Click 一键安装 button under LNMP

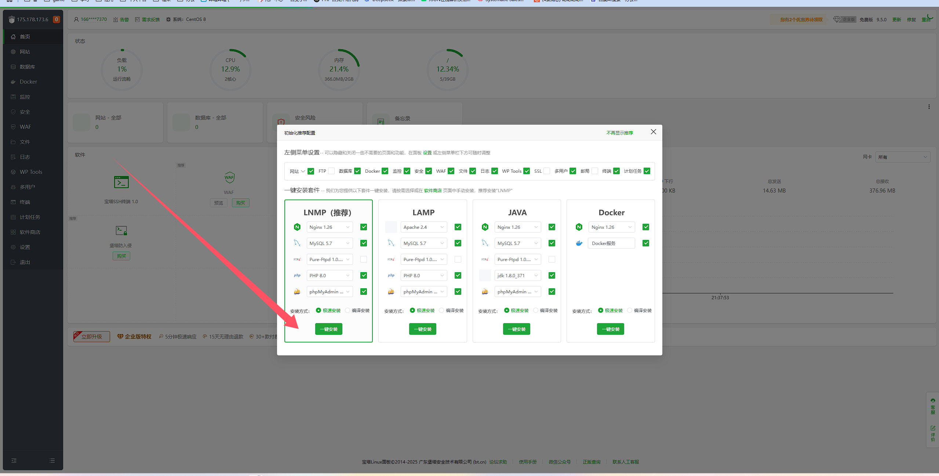click(328, 329)
